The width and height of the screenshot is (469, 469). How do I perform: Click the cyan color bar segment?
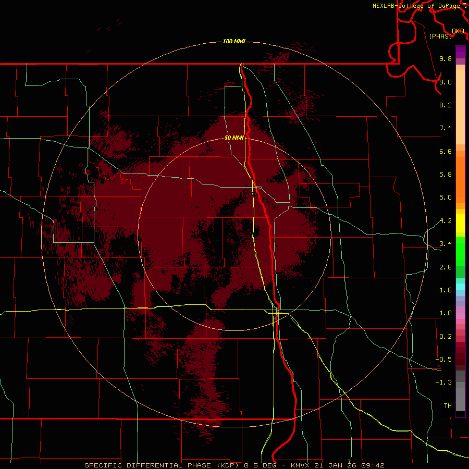460,287
